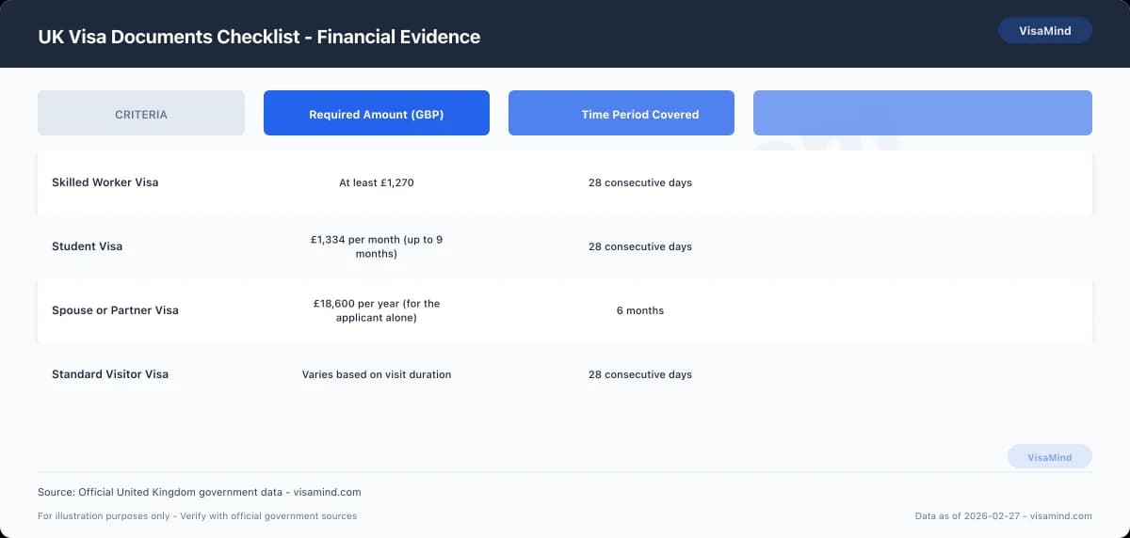
Task: Click the '6 months' time period cell
Action: pyautogui.click(x=640, y=310)
